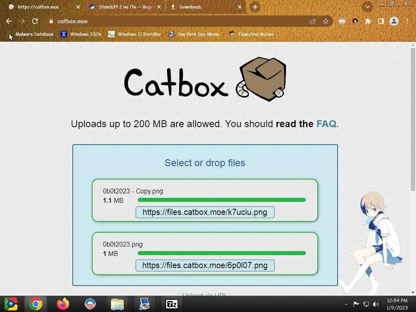Click the upload progress bar for 0b0t2023.png
416x312 pixels.
click(222, 253)
